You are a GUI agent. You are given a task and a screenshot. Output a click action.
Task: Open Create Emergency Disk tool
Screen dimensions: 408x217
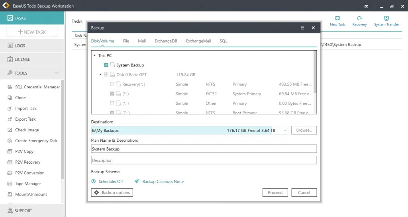[x=33, y=141]
